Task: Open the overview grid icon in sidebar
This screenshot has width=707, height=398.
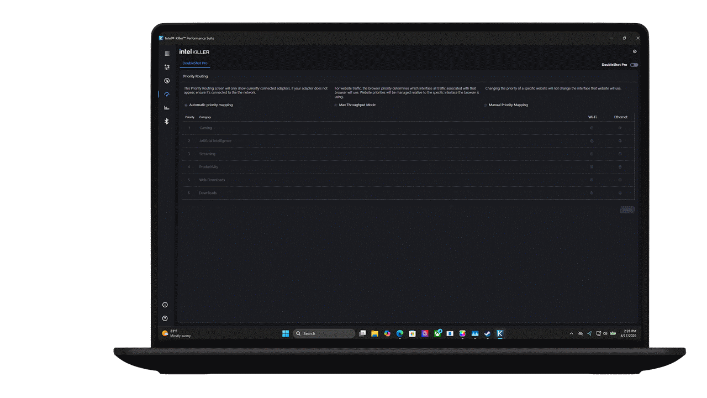Action: click(x=167, y=54)
